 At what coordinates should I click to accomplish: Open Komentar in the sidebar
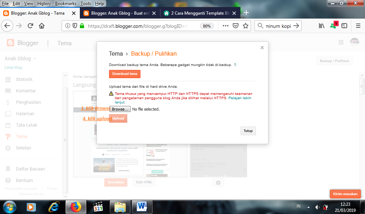[x=26, y=91]
